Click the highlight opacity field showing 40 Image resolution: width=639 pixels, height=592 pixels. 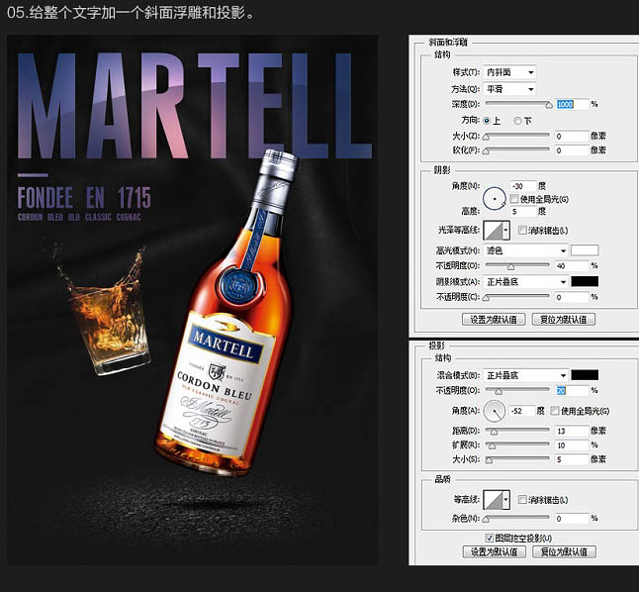[572, 266]
